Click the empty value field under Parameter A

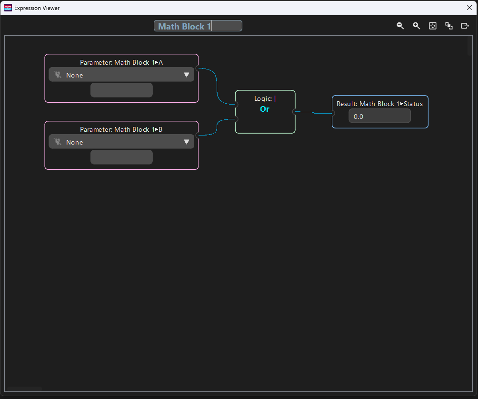tap(121, 90)
